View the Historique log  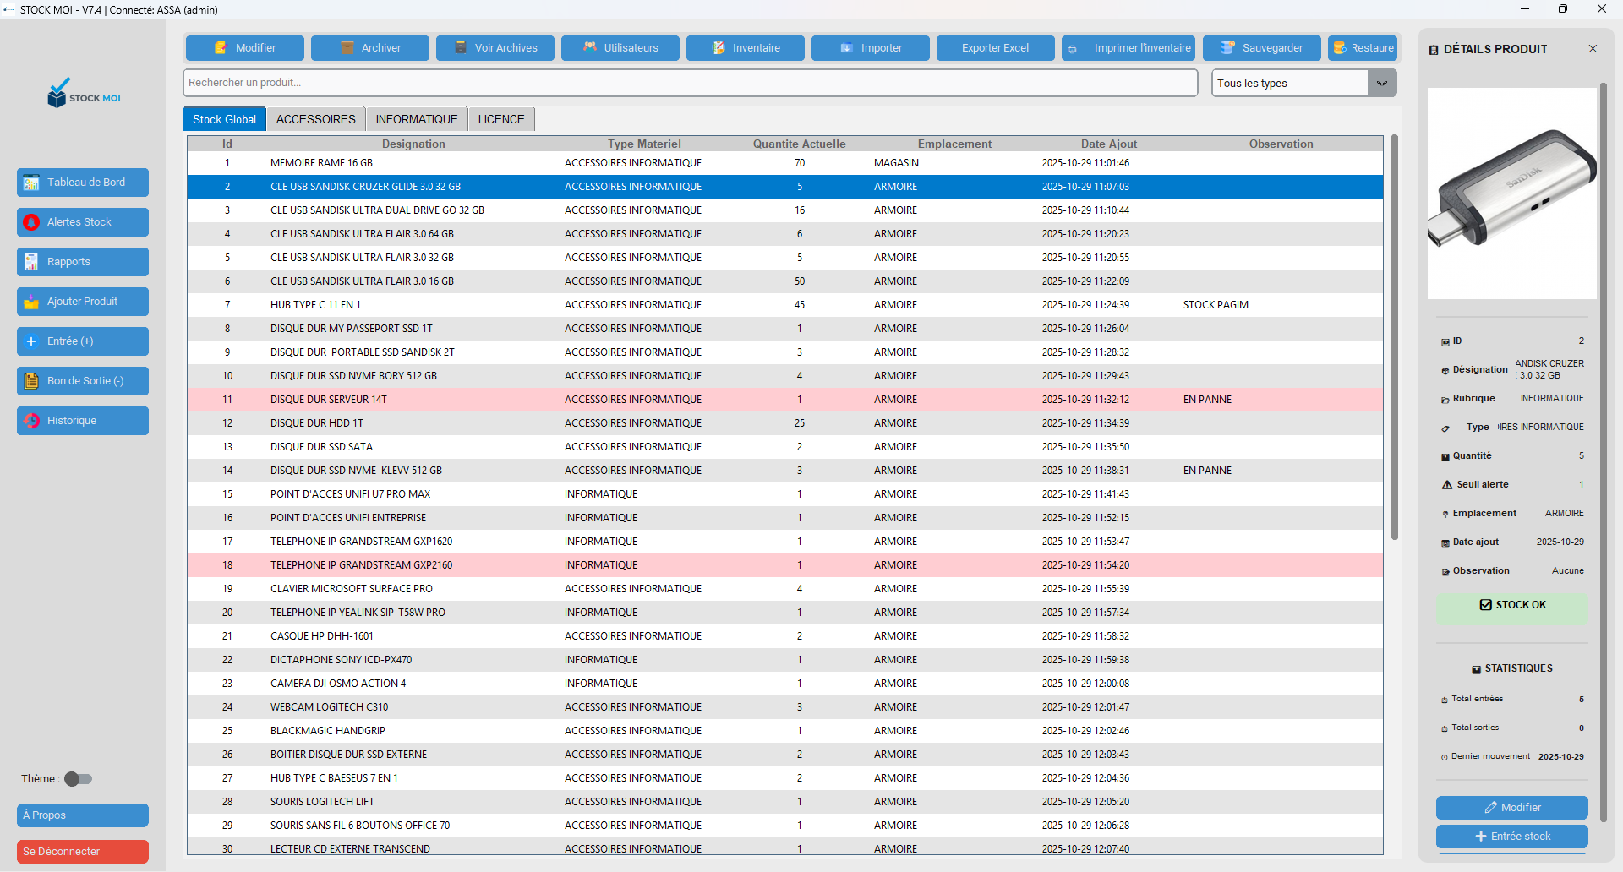point(82,420)
